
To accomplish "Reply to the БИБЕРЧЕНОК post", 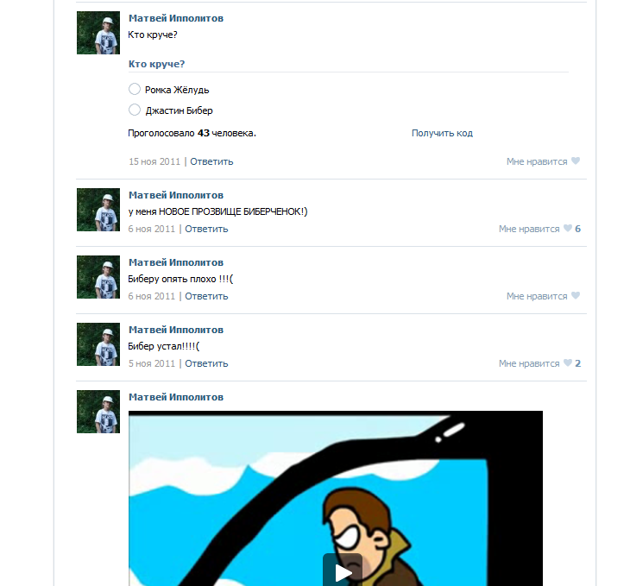I will click(x=206, y=229).
